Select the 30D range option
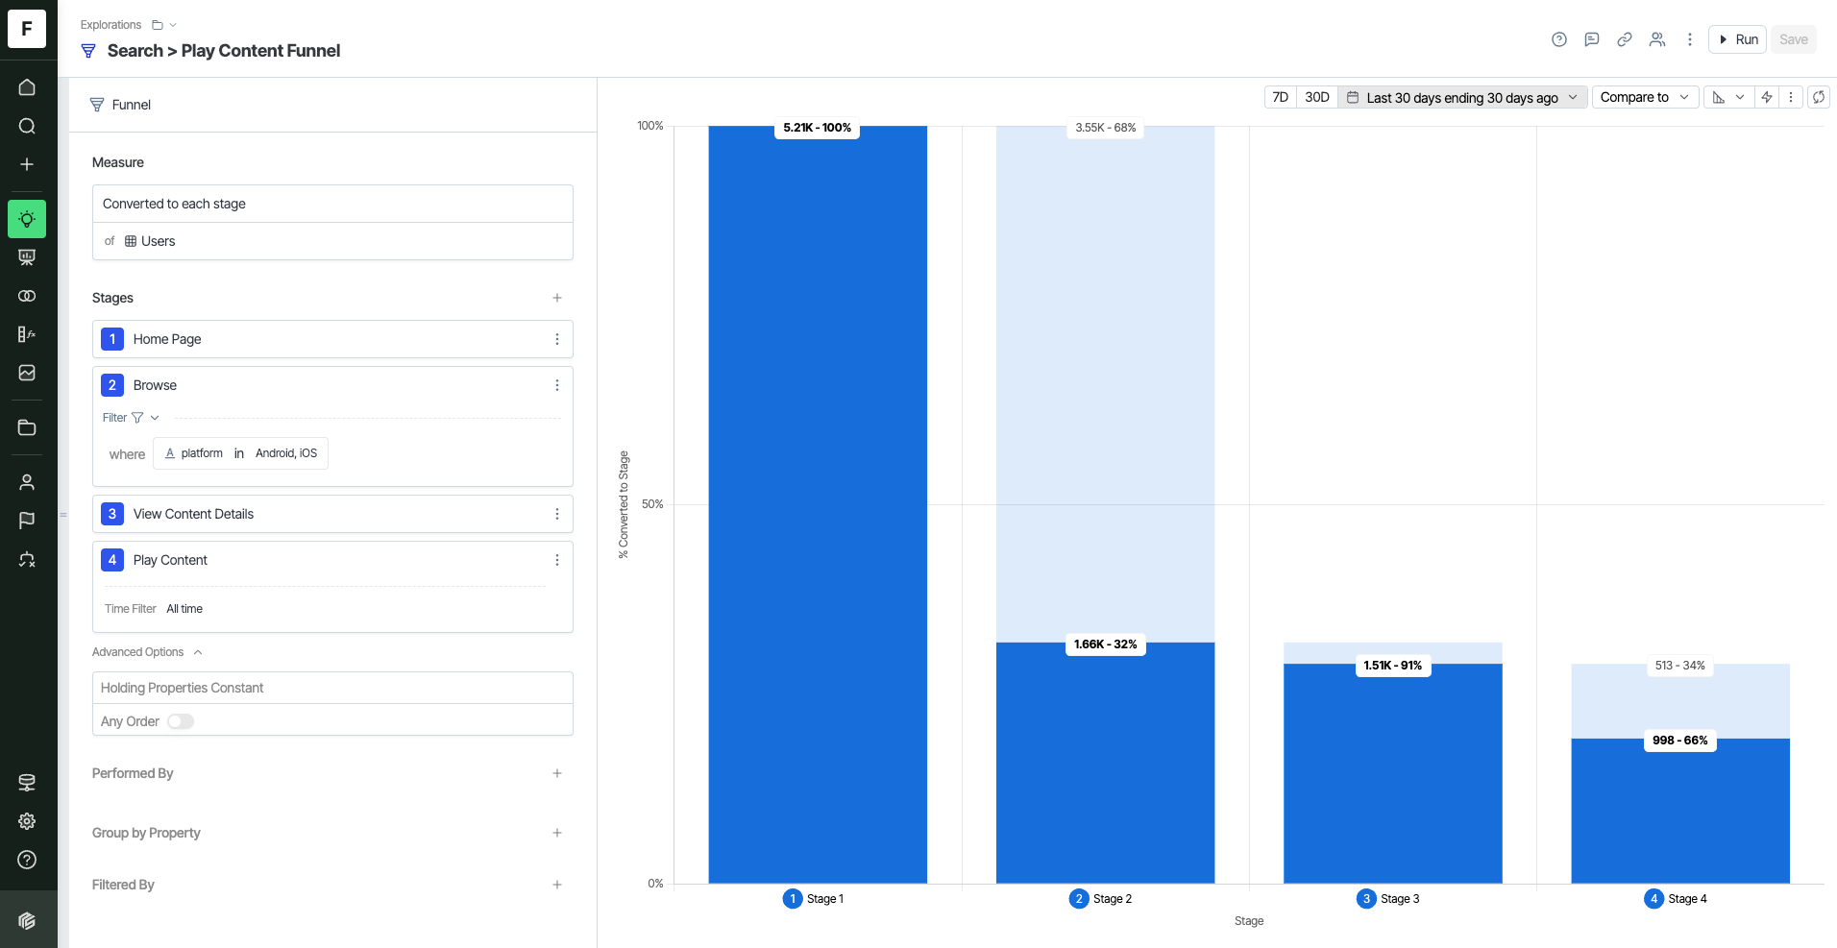Viewport: 1837px width, 948px height. pyautogui.click(x=1317, y=97)
